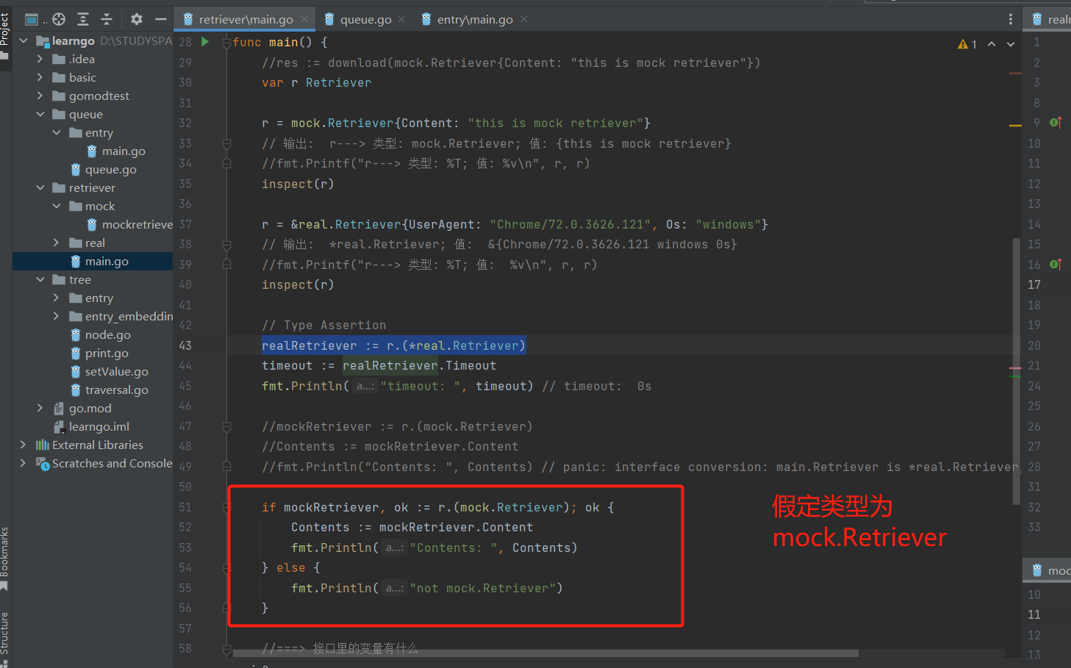Run main function via gutter arrow

(205, 42)
